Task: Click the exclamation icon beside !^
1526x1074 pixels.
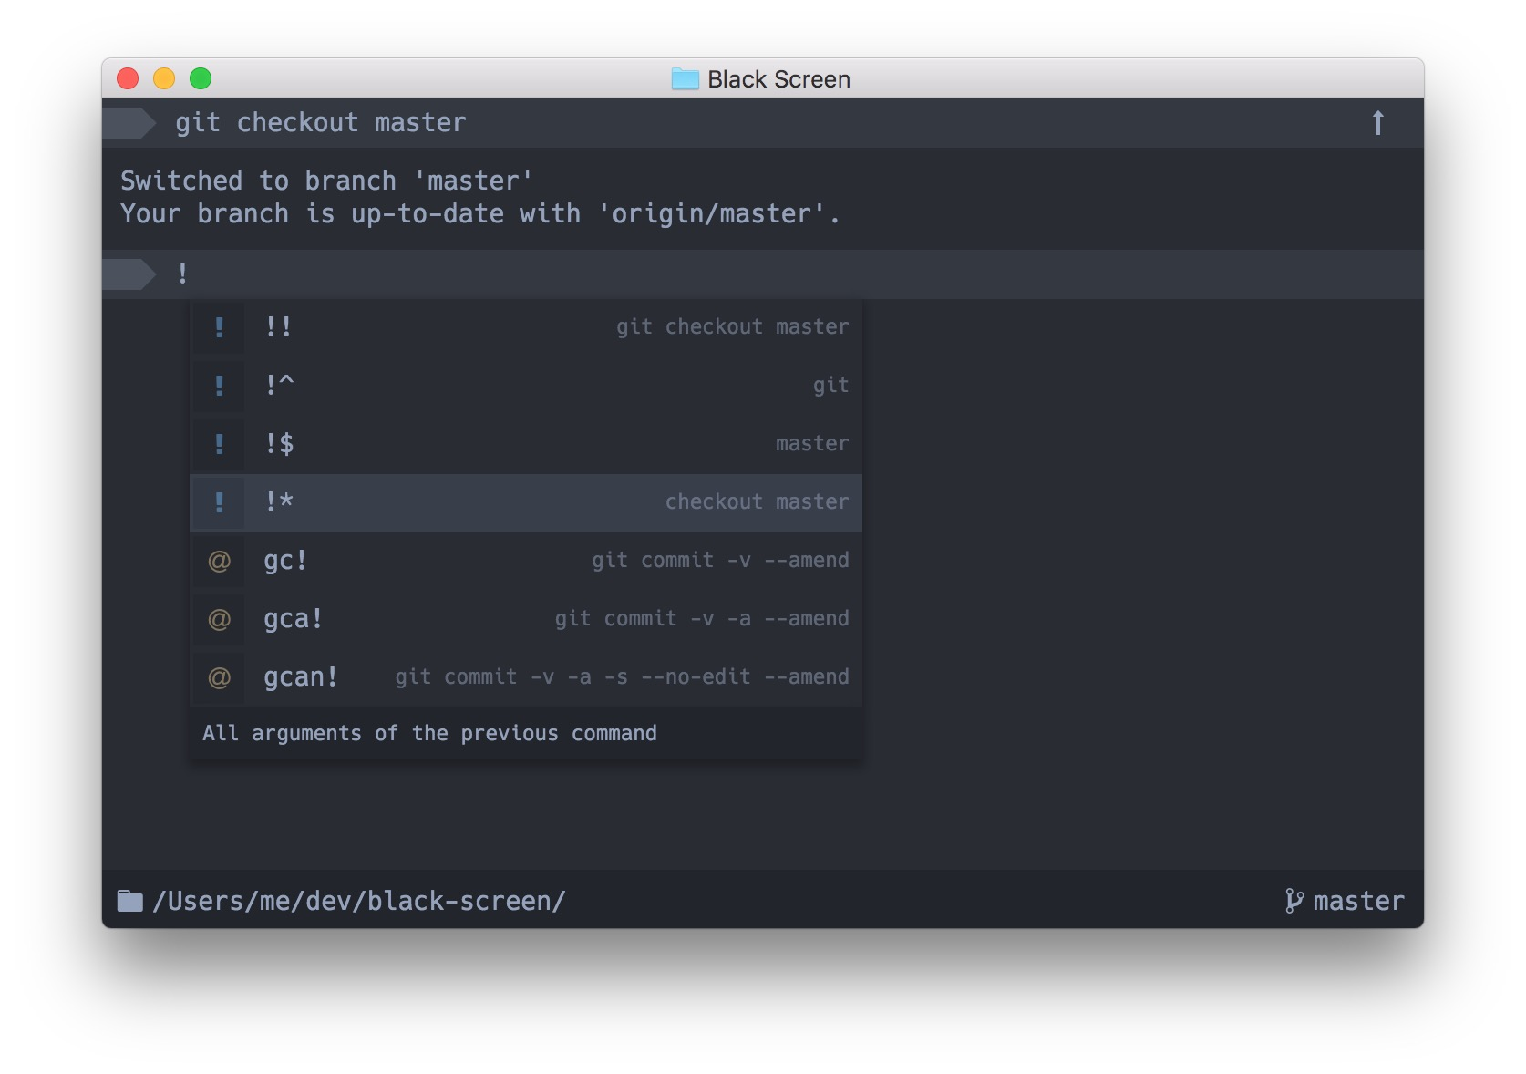Action: (x=219, y=386)
